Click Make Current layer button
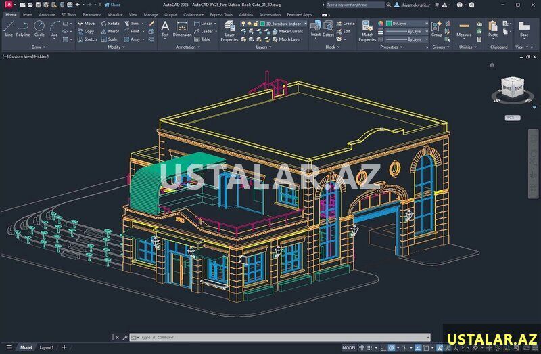Viewport: 541px width, 354px height. click(x=287, y=31)
